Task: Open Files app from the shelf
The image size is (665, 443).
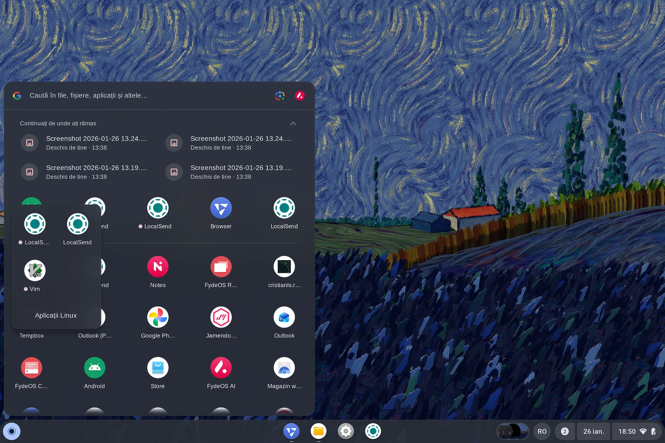Action: coord(319,431)
